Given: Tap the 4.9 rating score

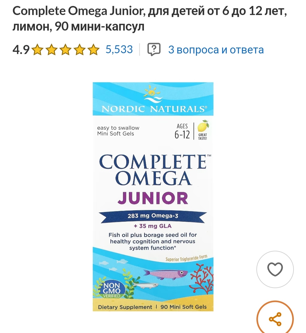Looking at the screenshot, I should [21, 50].
